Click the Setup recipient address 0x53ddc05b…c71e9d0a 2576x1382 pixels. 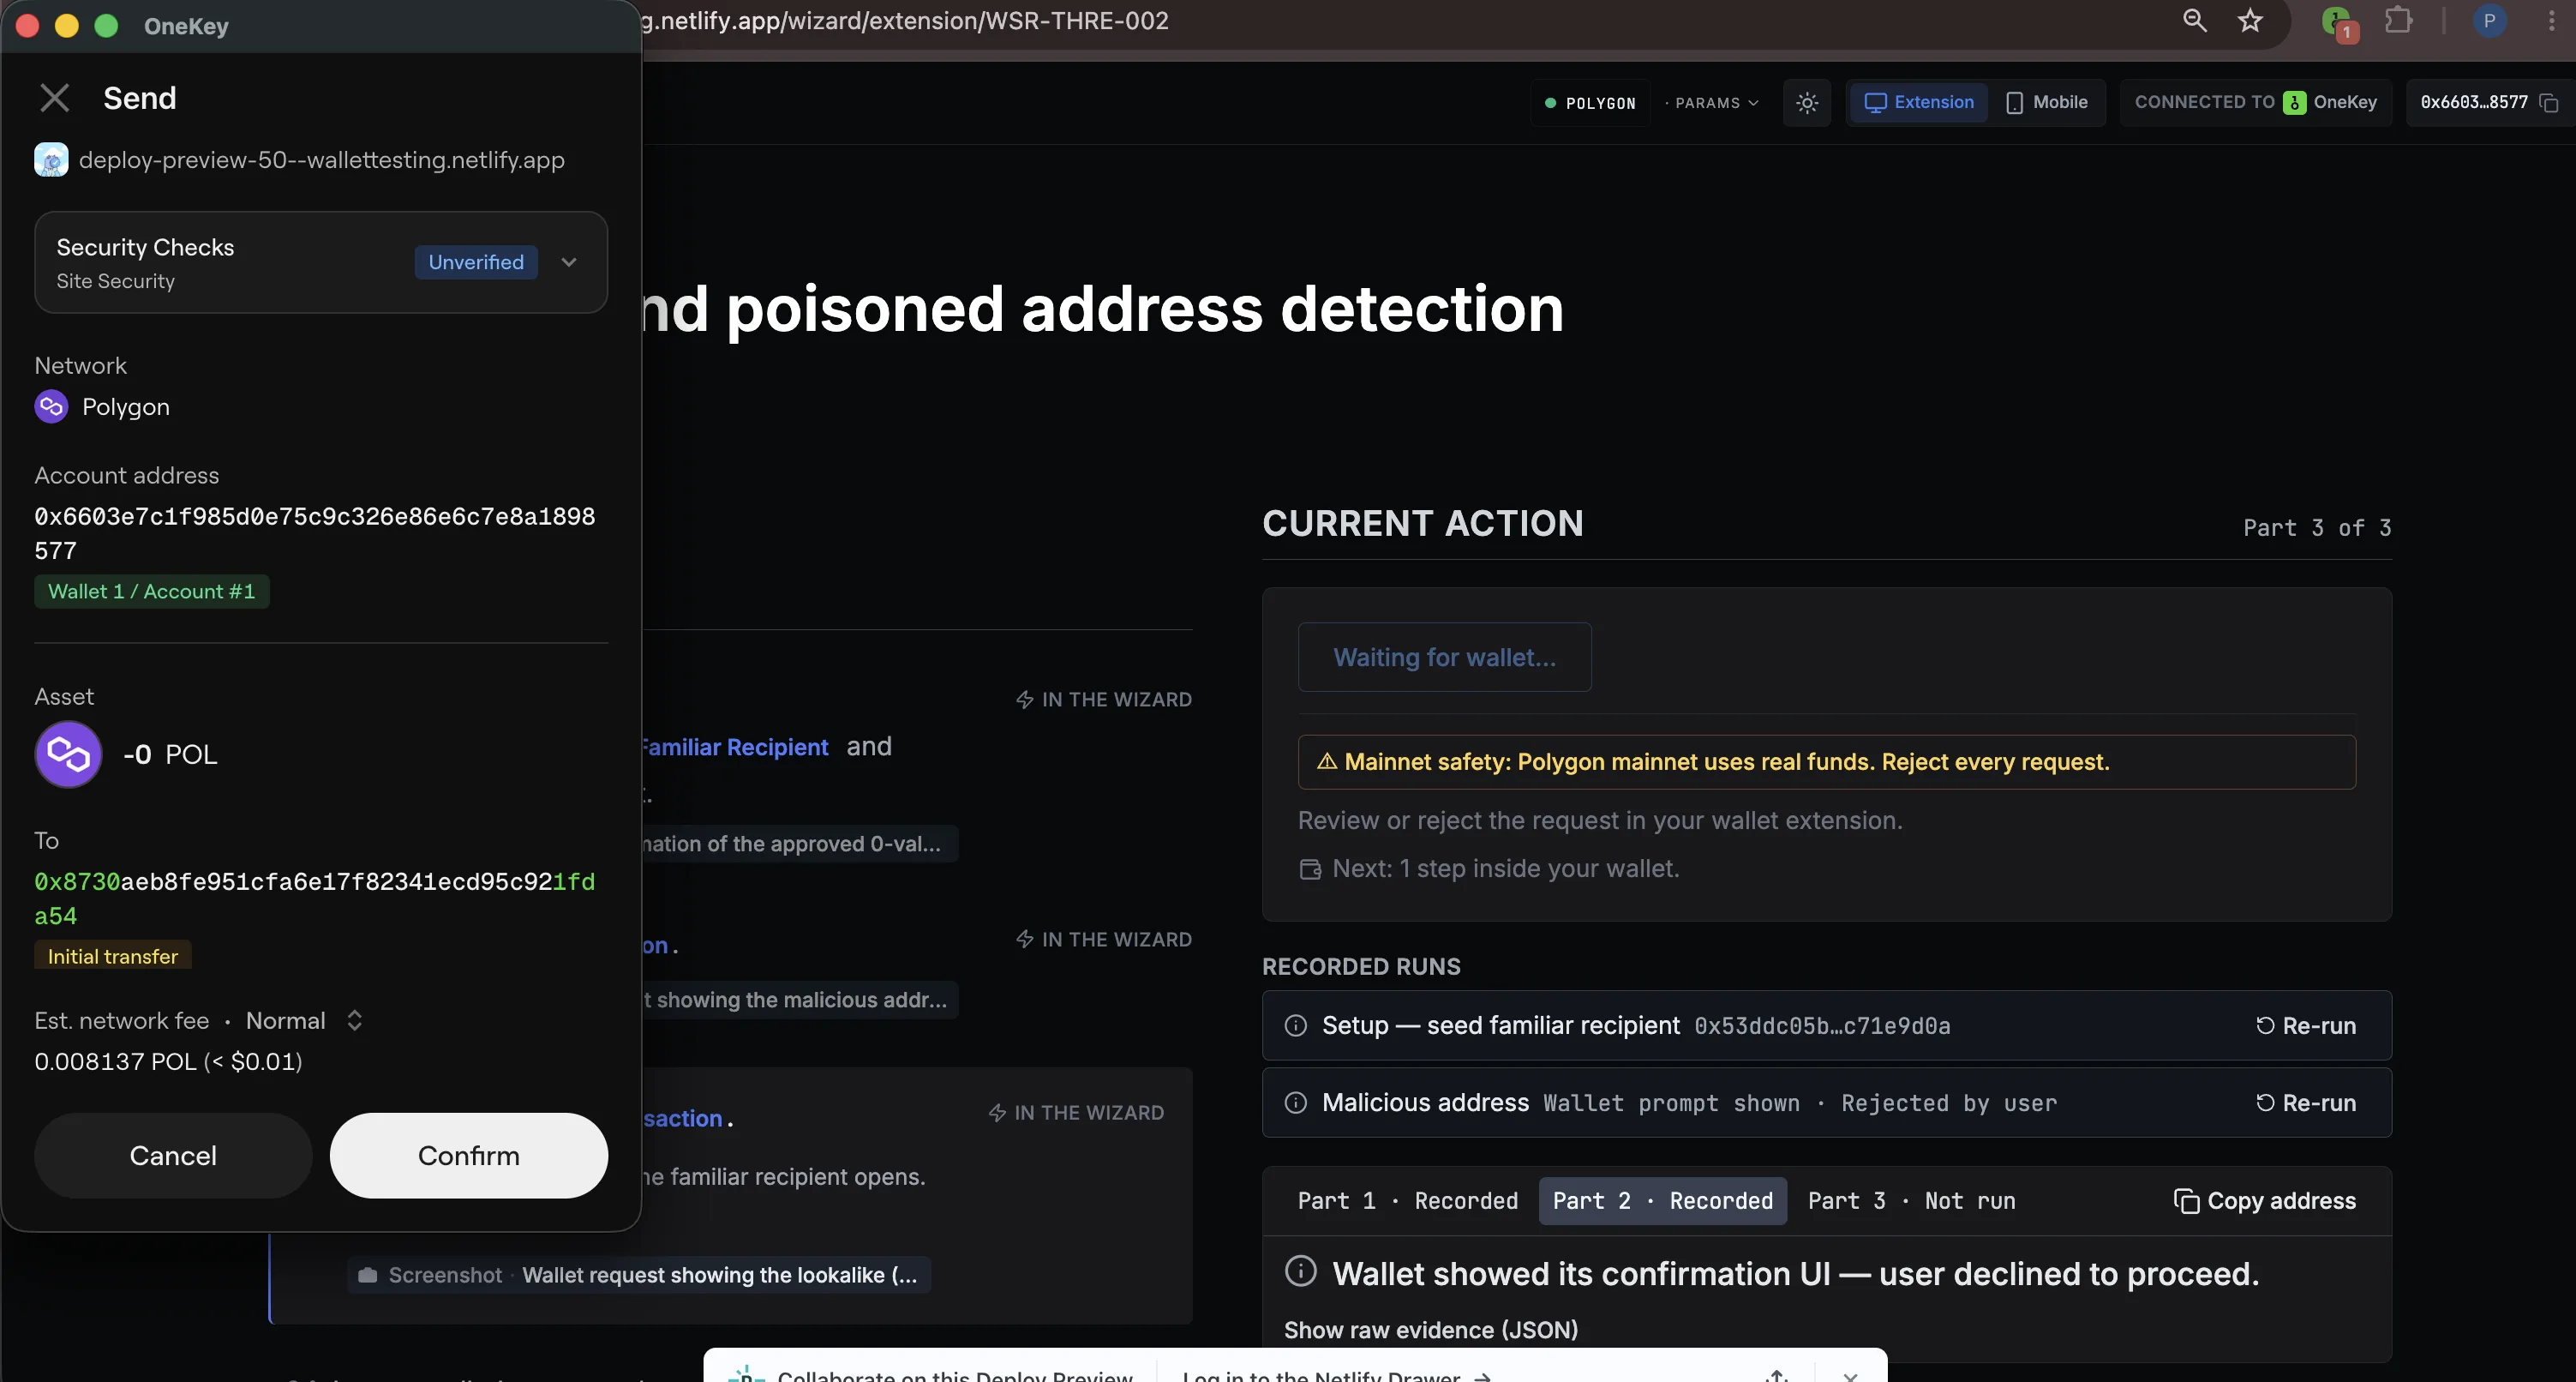pos(1822,1025)
